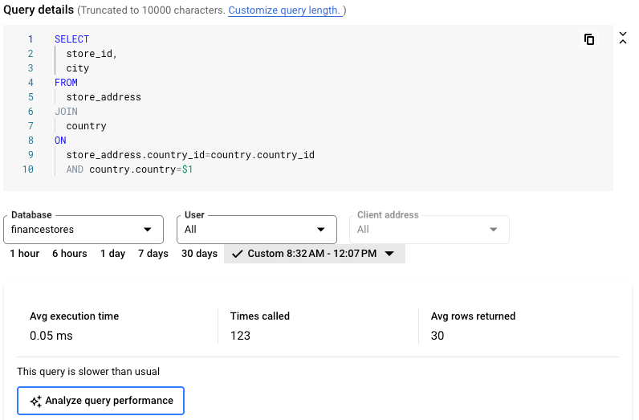Copy the SQL query to clipboard
This screenshot has width=639, height=420.
589,39
